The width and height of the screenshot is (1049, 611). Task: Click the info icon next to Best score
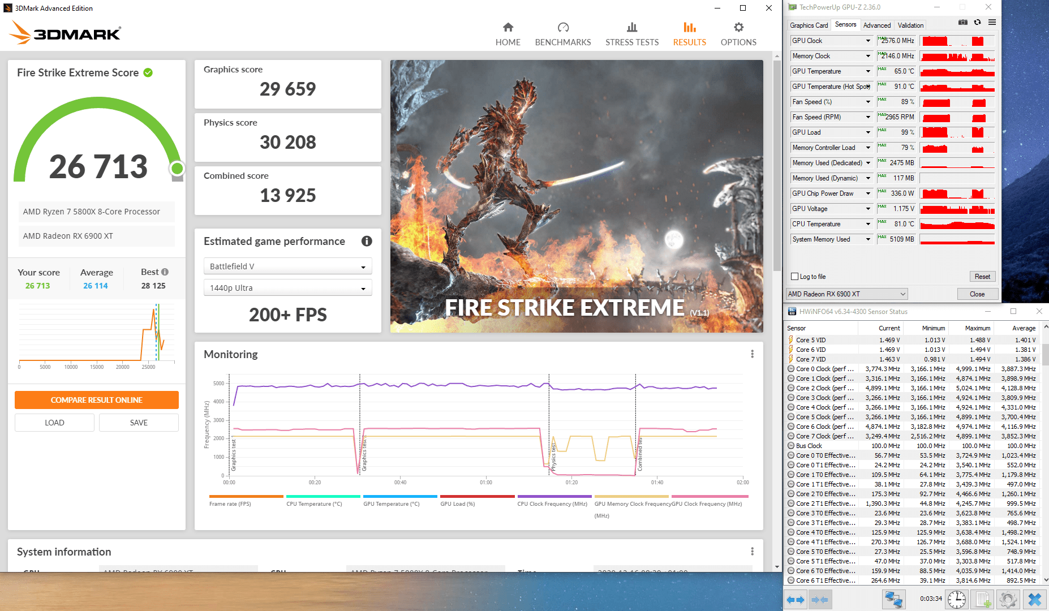point(165,272)
